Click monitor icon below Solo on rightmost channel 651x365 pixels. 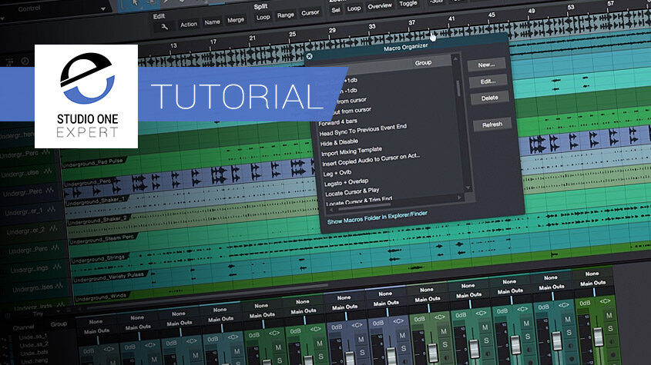611,342
